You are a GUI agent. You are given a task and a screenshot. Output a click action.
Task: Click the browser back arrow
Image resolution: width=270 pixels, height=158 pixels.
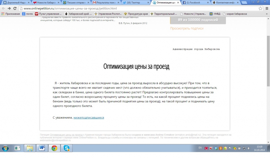pos(3,8)
